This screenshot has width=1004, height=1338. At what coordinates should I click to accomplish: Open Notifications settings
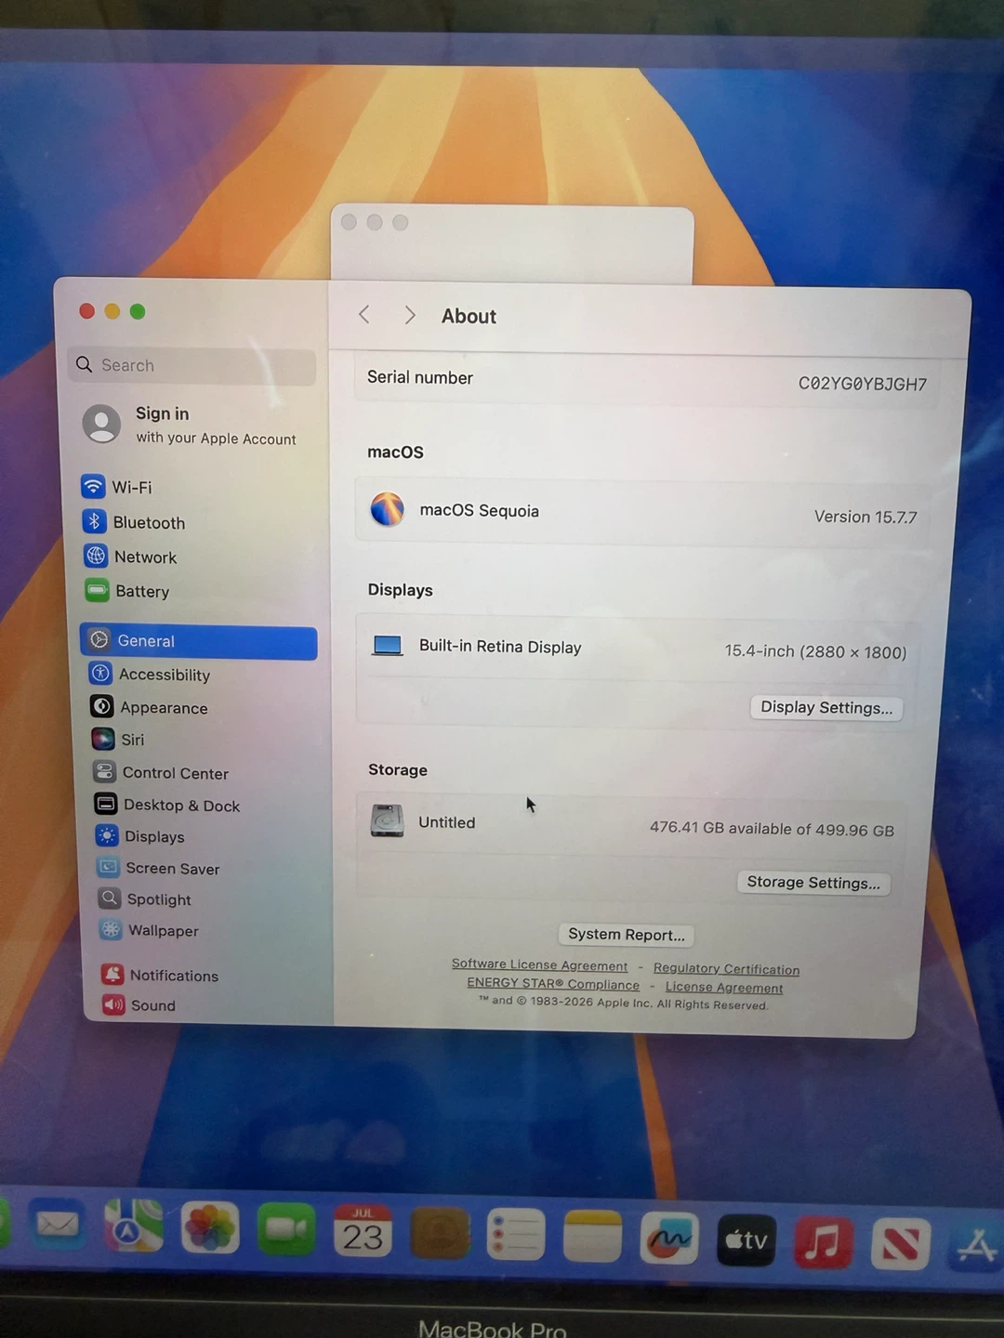pyautogui.click(x=161, y=975)
